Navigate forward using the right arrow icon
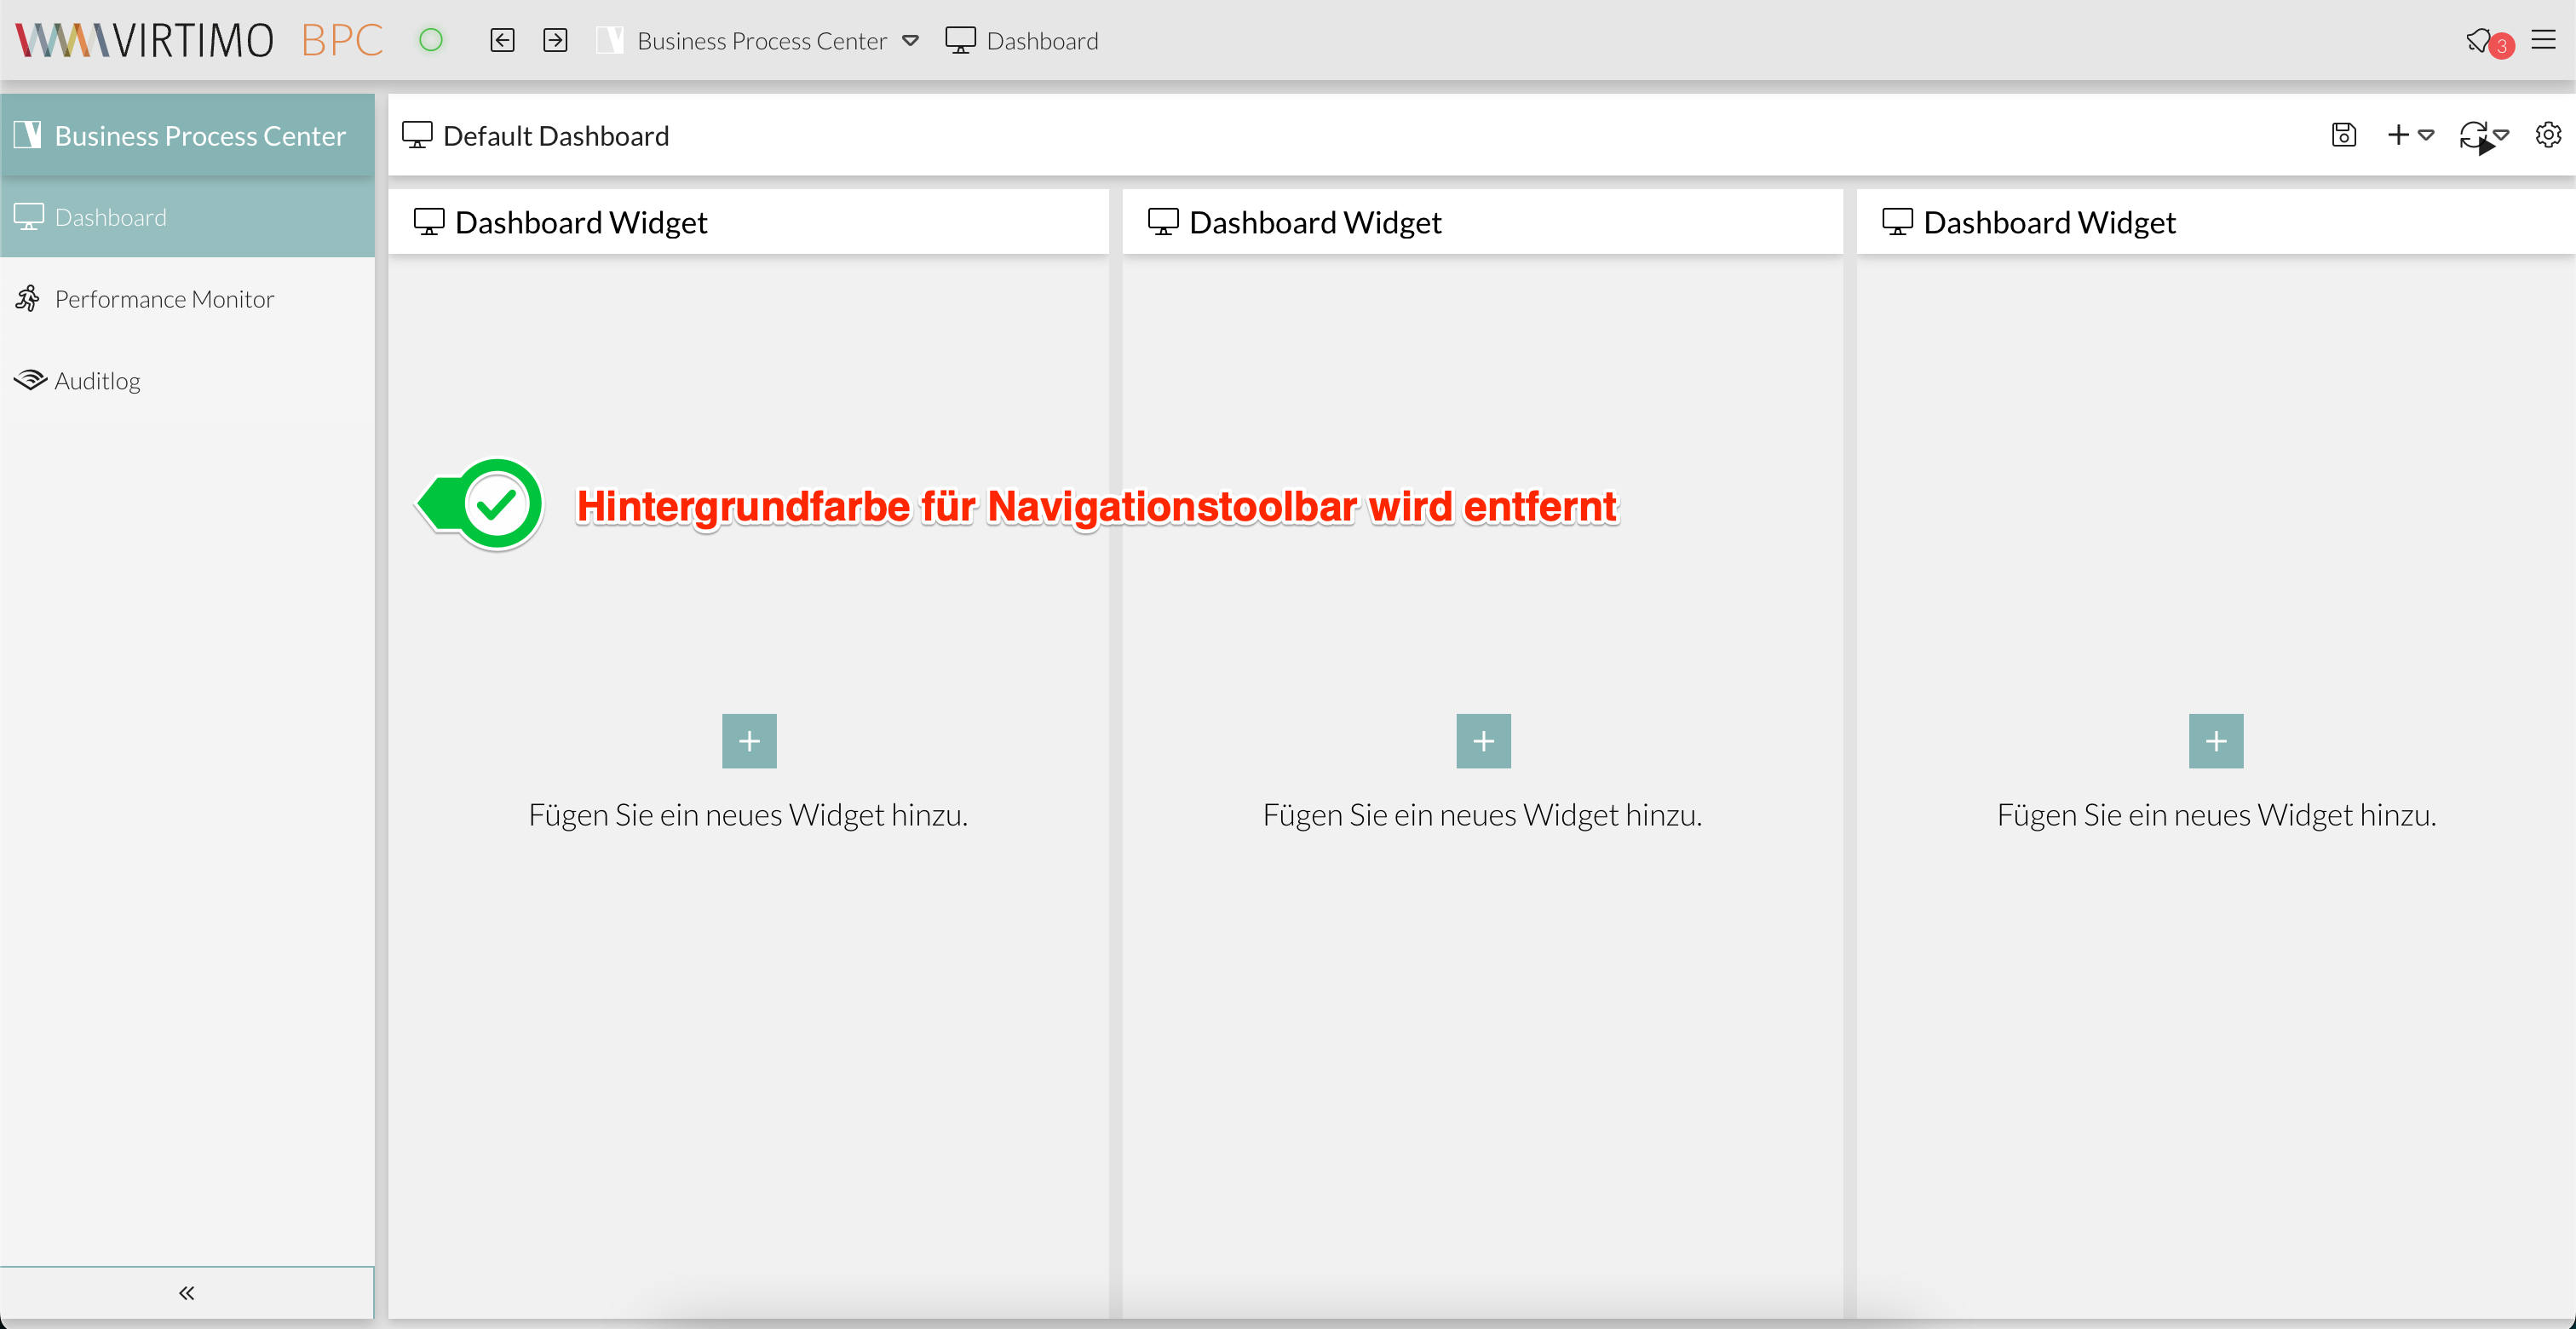Viewport: 2576px width, 1329px height. pyautogui.click(x=556, y=40)
